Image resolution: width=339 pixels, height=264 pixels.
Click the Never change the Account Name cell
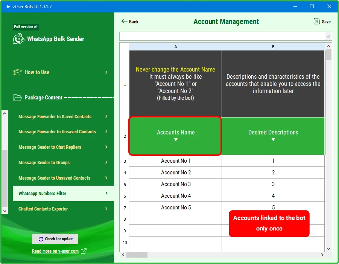pyautogui.click(x=176, y=84)
